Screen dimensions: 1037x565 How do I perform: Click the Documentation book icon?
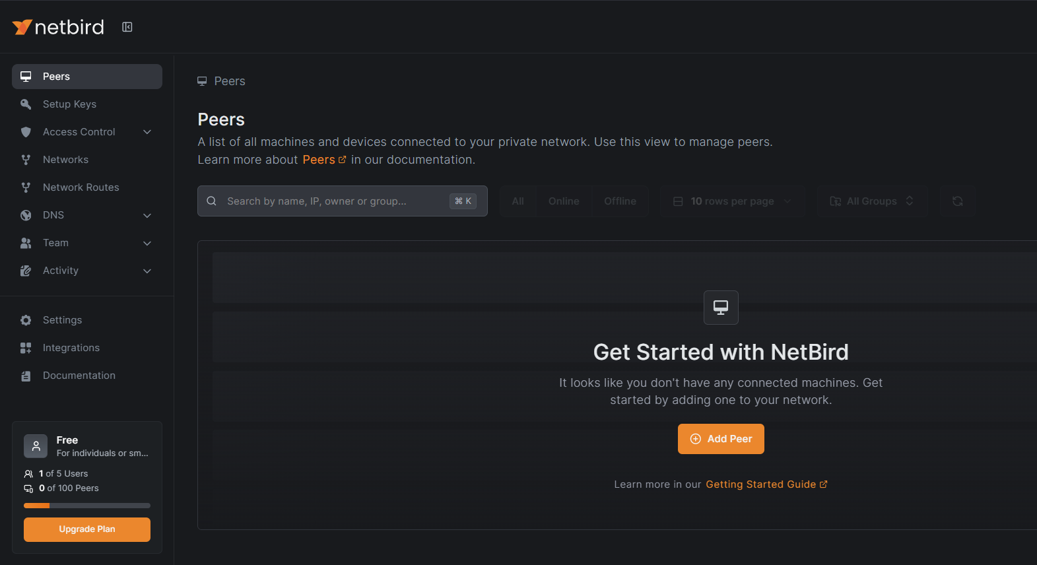26,376
